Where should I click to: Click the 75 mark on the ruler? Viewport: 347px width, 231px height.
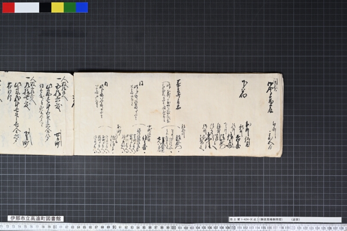[25, 227]
